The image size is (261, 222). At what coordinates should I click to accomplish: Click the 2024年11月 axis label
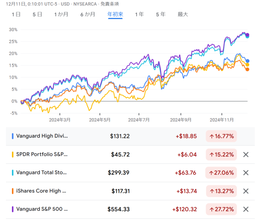click(x=222, y=120)
